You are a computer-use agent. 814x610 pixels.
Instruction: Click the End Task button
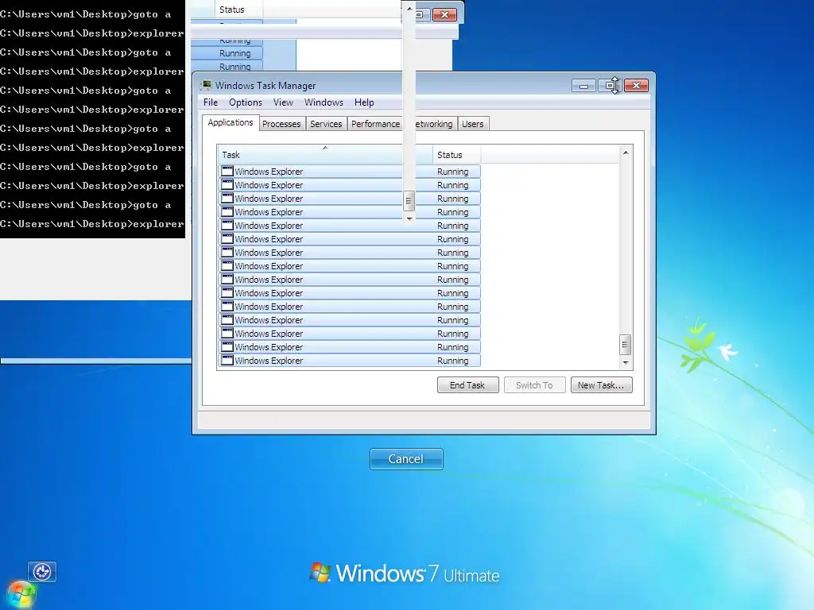click(x=467, y=385)
